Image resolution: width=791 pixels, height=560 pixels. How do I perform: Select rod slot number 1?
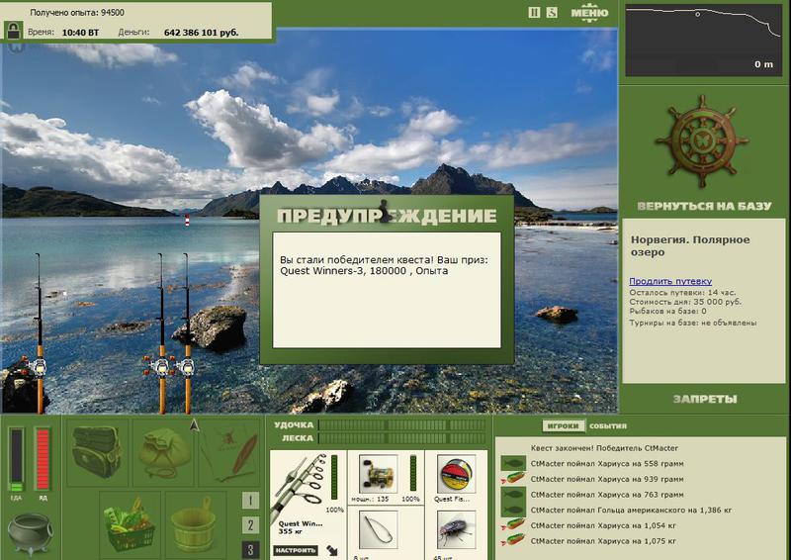point(250,501)
